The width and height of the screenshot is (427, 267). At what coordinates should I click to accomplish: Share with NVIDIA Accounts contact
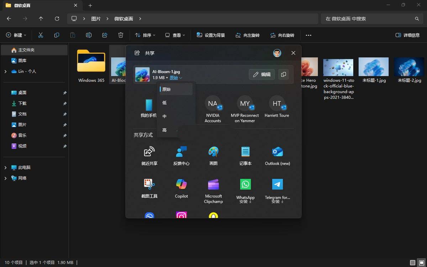tap(213, 109)
